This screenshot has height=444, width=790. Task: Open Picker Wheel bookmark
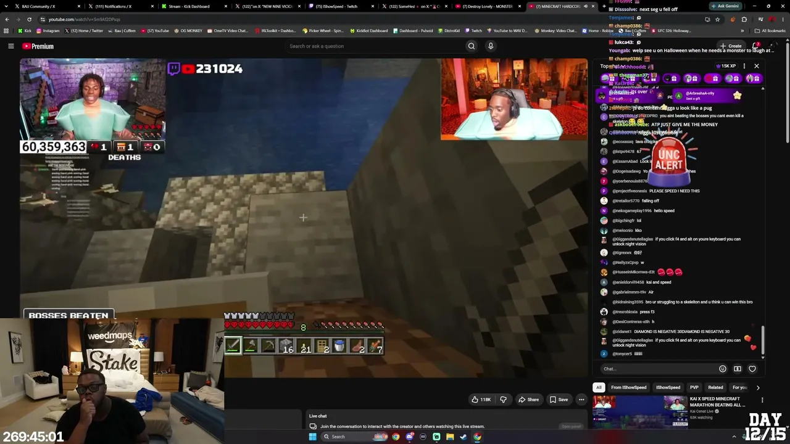click(322, 31)
